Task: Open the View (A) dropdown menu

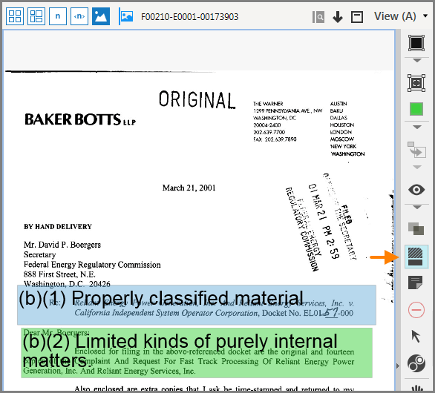Action: tap(400, 16)
